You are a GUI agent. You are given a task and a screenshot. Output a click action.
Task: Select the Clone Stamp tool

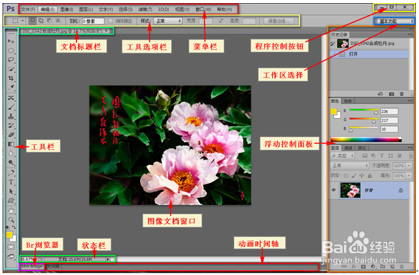(x=11, y=116)
